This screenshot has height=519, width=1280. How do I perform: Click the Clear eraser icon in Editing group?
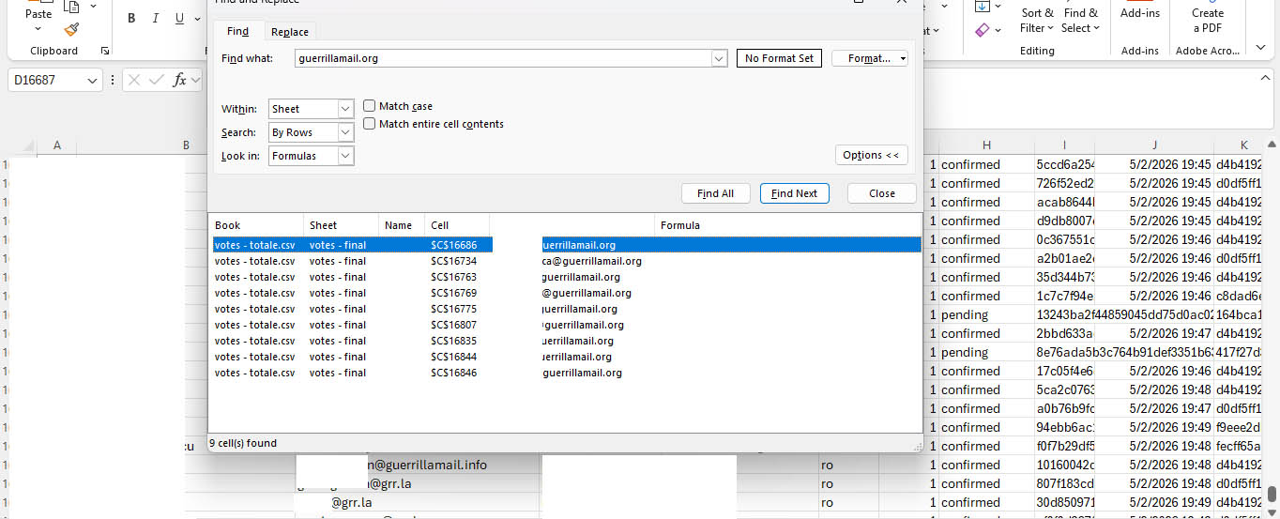[x=982, y=30]
